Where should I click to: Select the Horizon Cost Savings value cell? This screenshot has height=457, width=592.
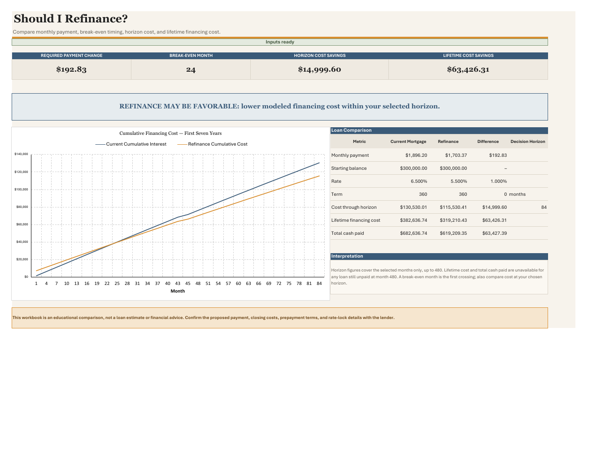319,69
